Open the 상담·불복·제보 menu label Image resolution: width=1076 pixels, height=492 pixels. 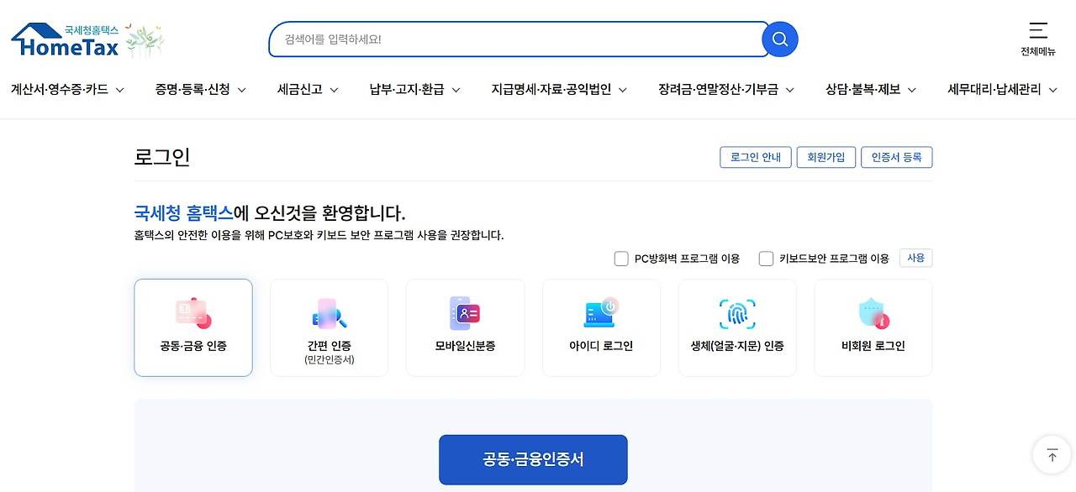[863, 89]
